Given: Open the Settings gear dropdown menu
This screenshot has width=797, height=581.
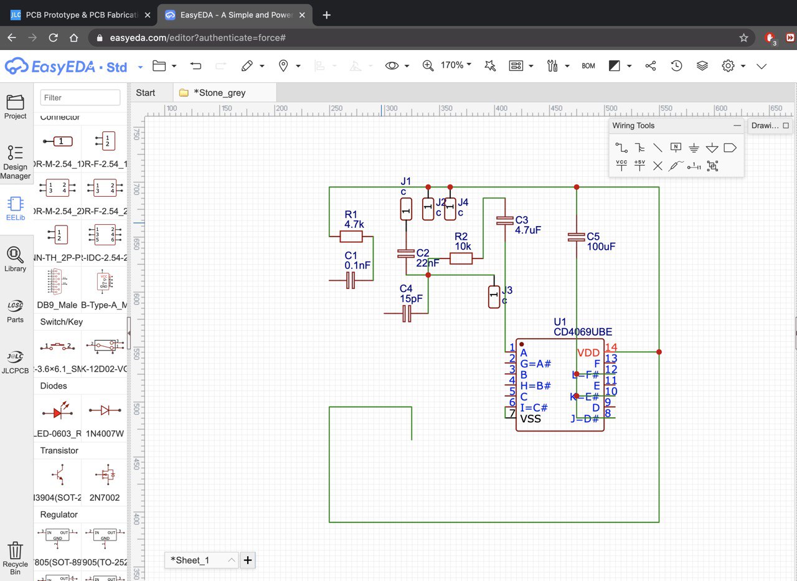Looking at the screenshot, I should pyautogui.click(x=733, y=66).
